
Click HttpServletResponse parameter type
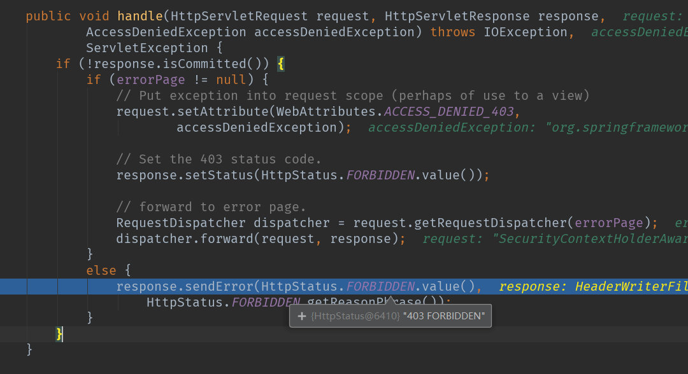point(457,16)
